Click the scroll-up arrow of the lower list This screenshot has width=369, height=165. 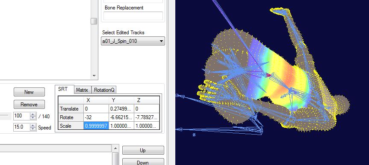pos(115,148)
